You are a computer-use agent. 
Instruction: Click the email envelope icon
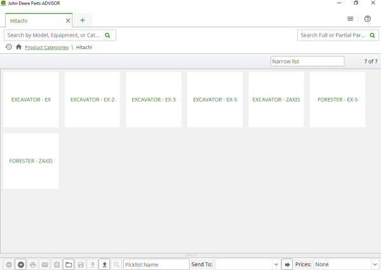(44, 264)
